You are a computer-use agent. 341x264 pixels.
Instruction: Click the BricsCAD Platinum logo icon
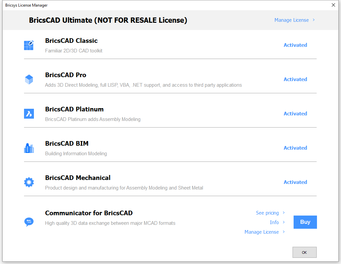pyautogui.click(x=29, y=114)
